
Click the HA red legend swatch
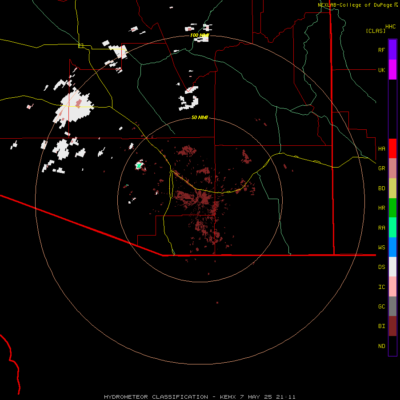pos(392,148)
